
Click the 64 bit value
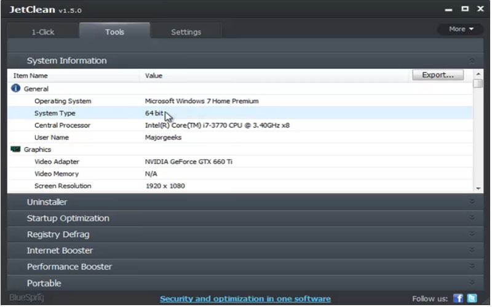tap(154, 113)
